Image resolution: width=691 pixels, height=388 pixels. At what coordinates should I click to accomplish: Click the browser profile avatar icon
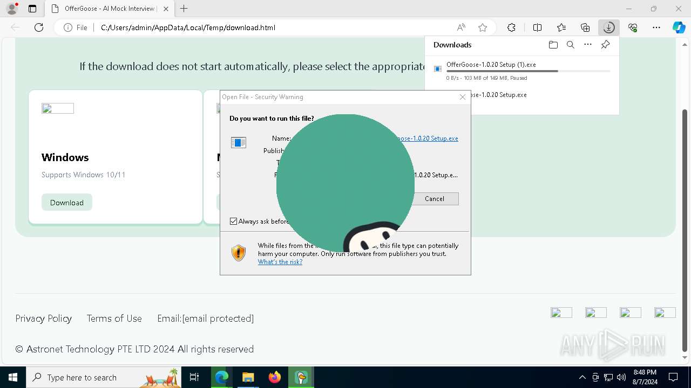tap(12, 9)
